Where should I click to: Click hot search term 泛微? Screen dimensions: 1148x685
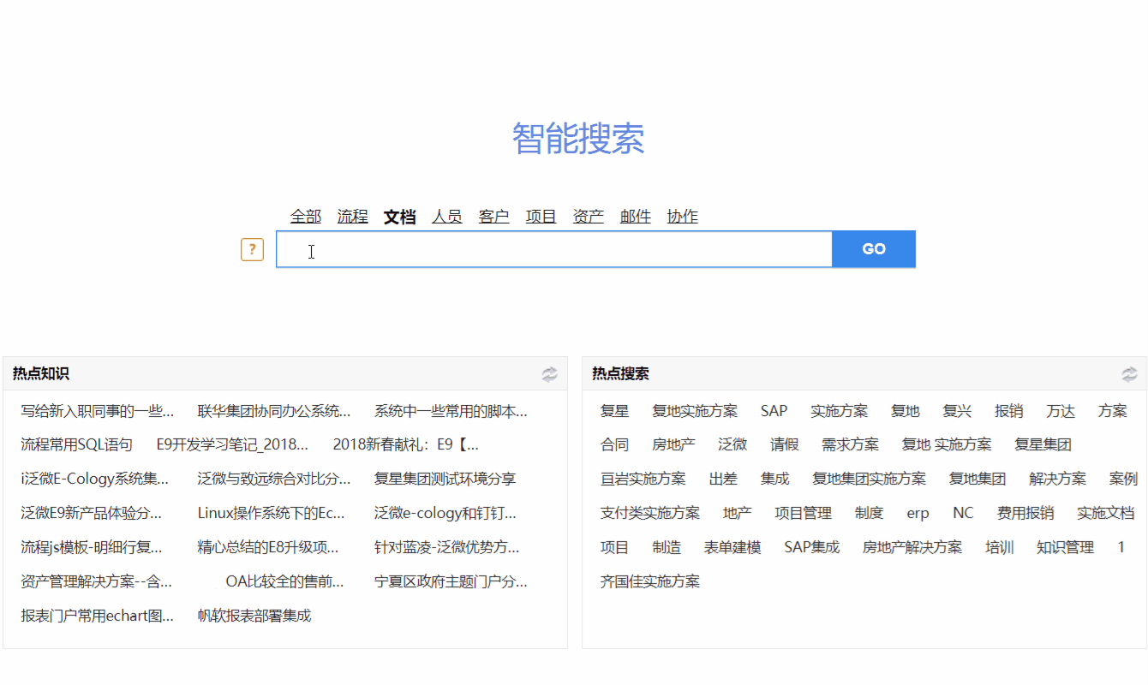pos(733,445)
